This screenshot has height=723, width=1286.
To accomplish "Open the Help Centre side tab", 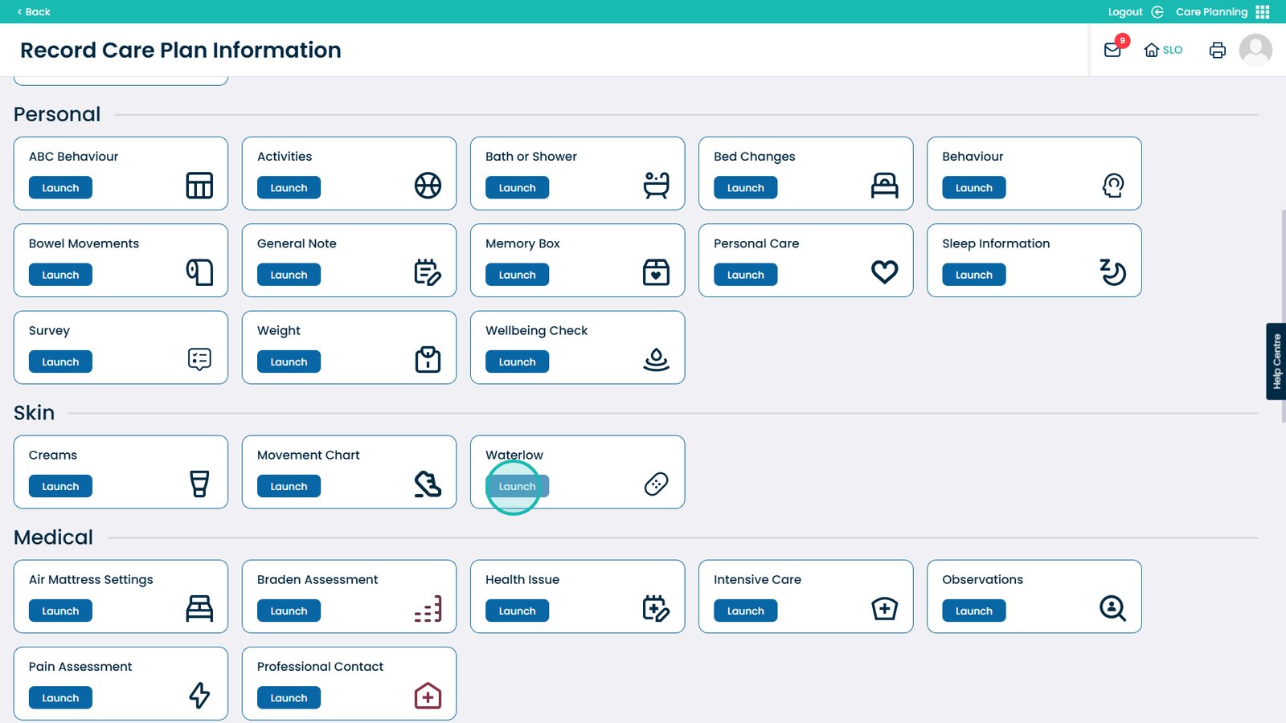I will (1276, 361).
